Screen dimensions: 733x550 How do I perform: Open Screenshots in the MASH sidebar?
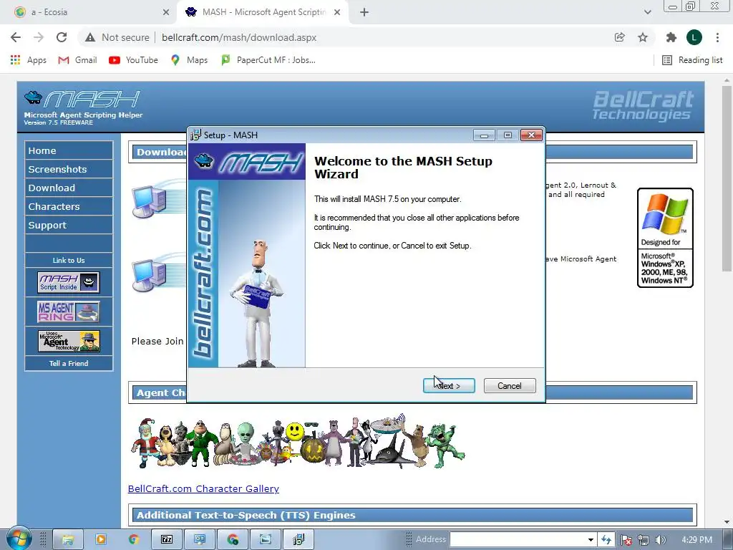[x=69, y=169]
